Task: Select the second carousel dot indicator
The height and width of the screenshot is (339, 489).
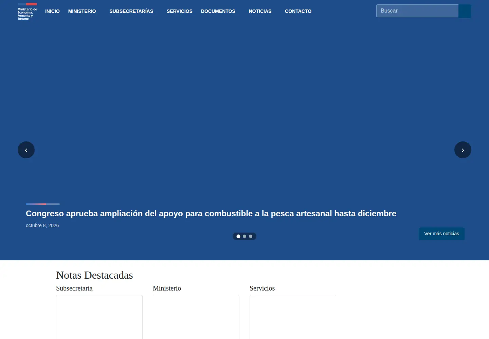Action: point(244,236)
